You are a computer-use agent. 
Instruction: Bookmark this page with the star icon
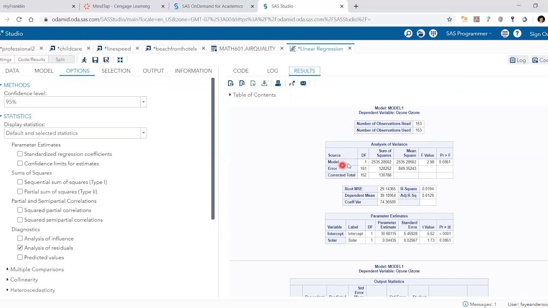tap(450, 19)
